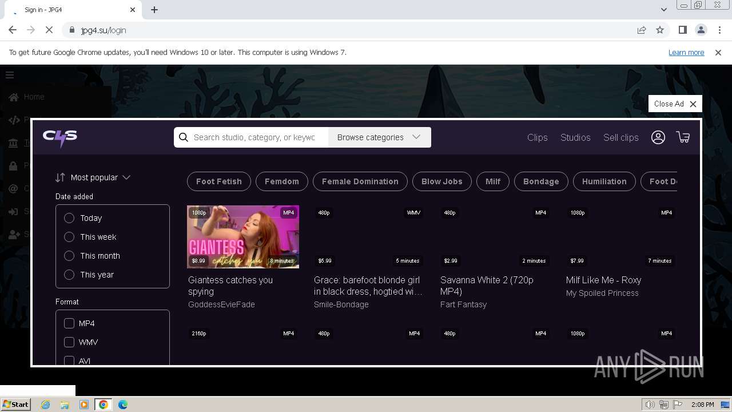Open the Studios nav link
The height and width of the screenshot is (412, 732).
tap(575, 137)
